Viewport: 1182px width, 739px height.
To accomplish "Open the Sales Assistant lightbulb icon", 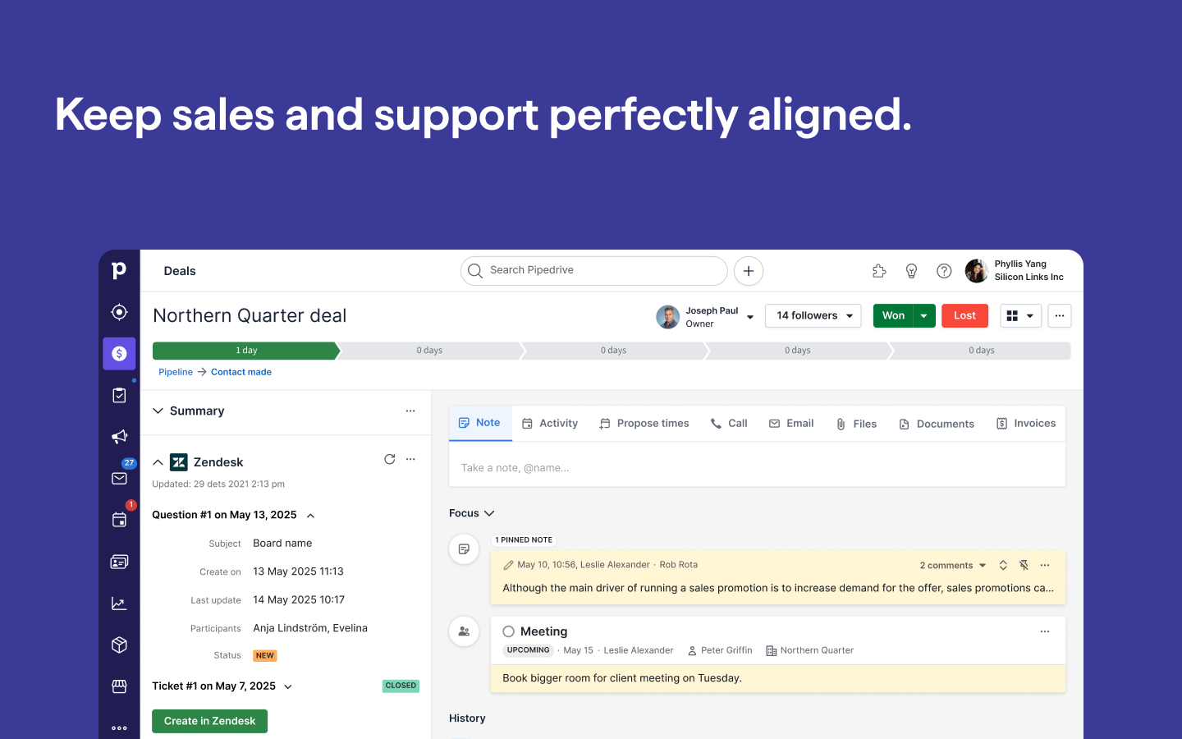I will point(911,271).
